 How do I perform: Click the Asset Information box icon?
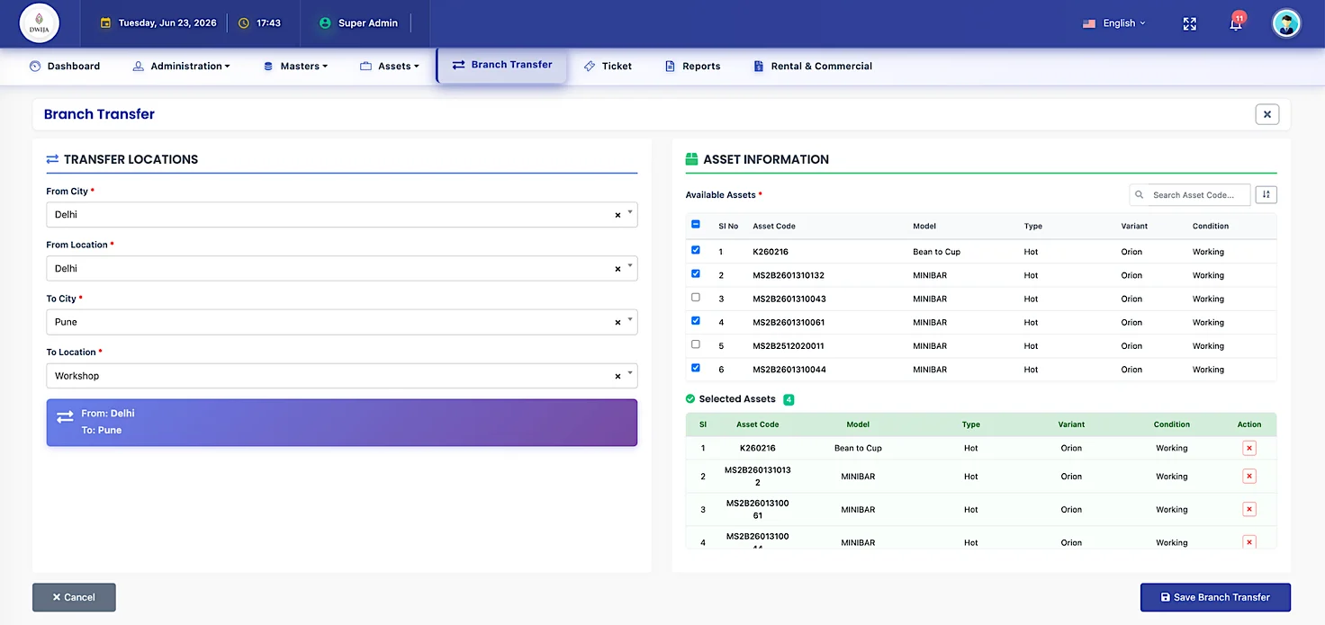[692, 159]
